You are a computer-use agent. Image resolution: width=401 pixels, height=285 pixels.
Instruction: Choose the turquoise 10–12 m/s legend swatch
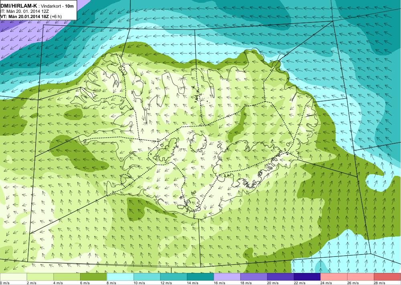pyautogui.click(x=147, y=277)
